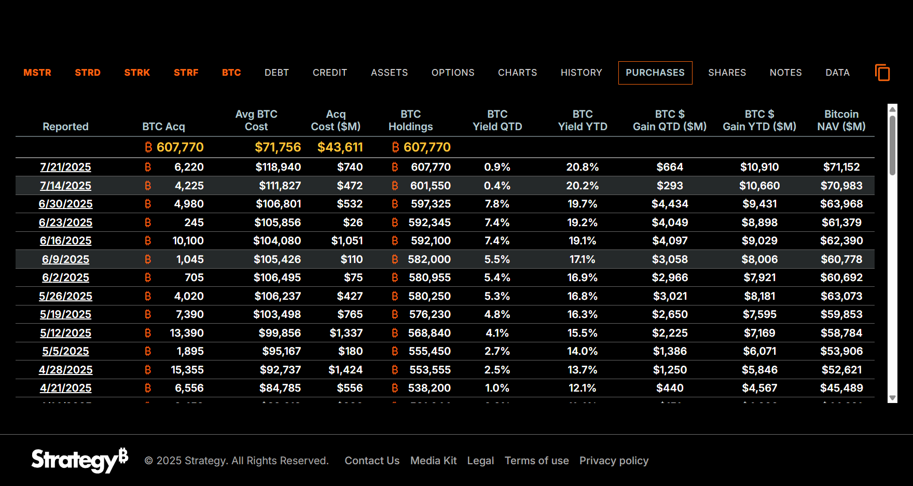
Task: Click the BTC $ Gain YTD header
Action: click(x=759, y=120)
